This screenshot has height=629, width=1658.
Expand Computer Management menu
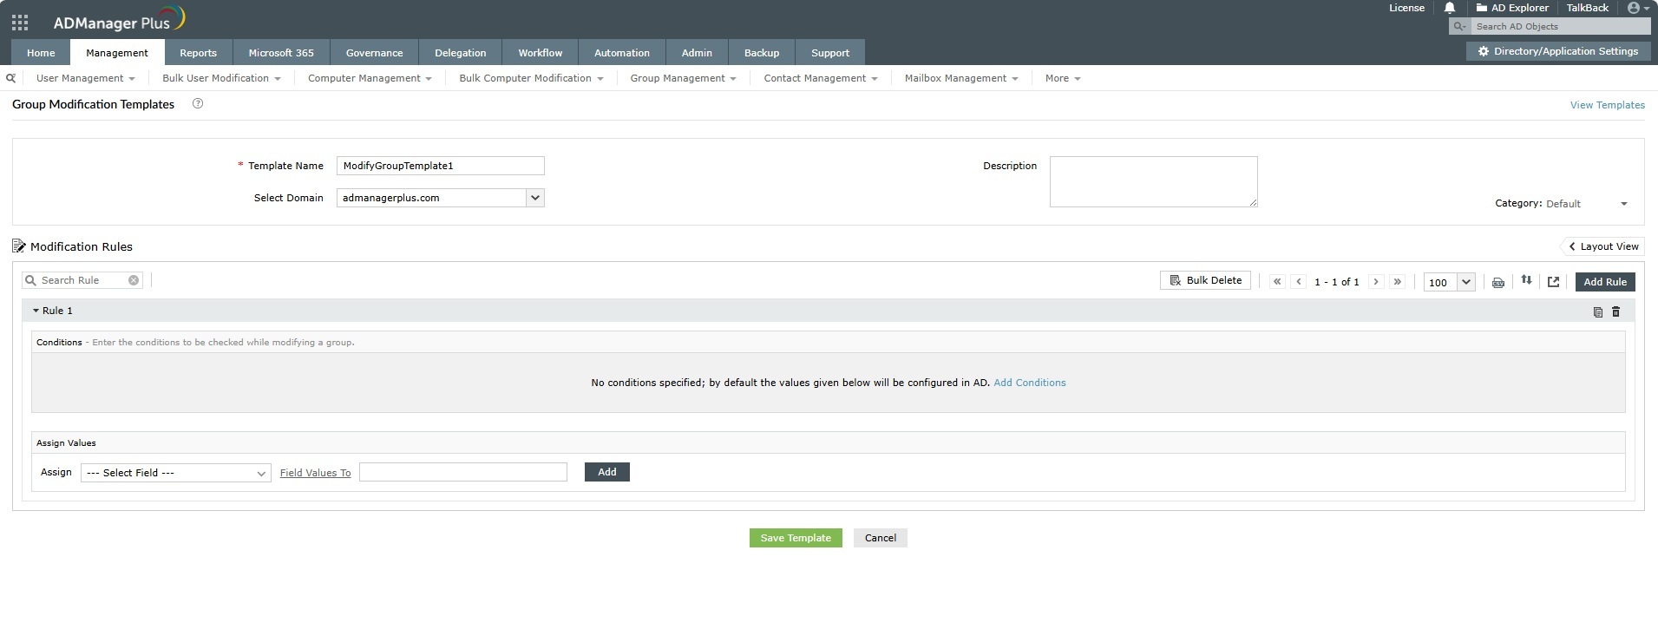(370, 78)
